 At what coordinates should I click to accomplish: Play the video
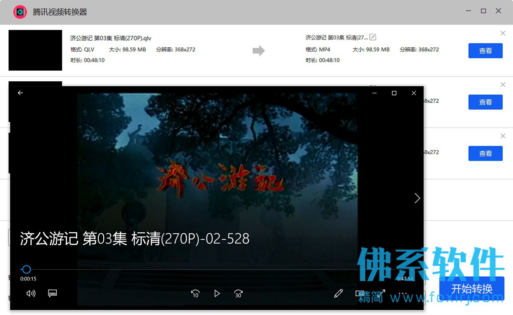[x=217, y=293]
